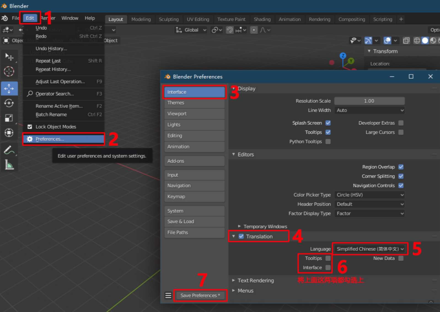Open Factor Display Type dropdown
This screenshot has height=312, width=440.
tap(370, 214)
